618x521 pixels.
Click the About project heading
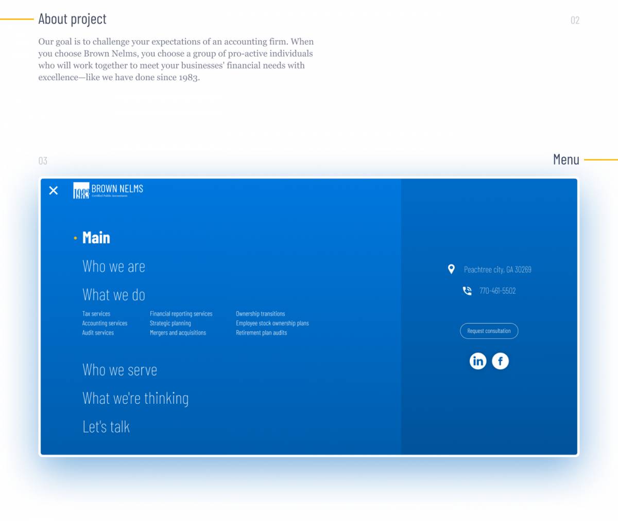pyautogui.click(x=73, y=19)
